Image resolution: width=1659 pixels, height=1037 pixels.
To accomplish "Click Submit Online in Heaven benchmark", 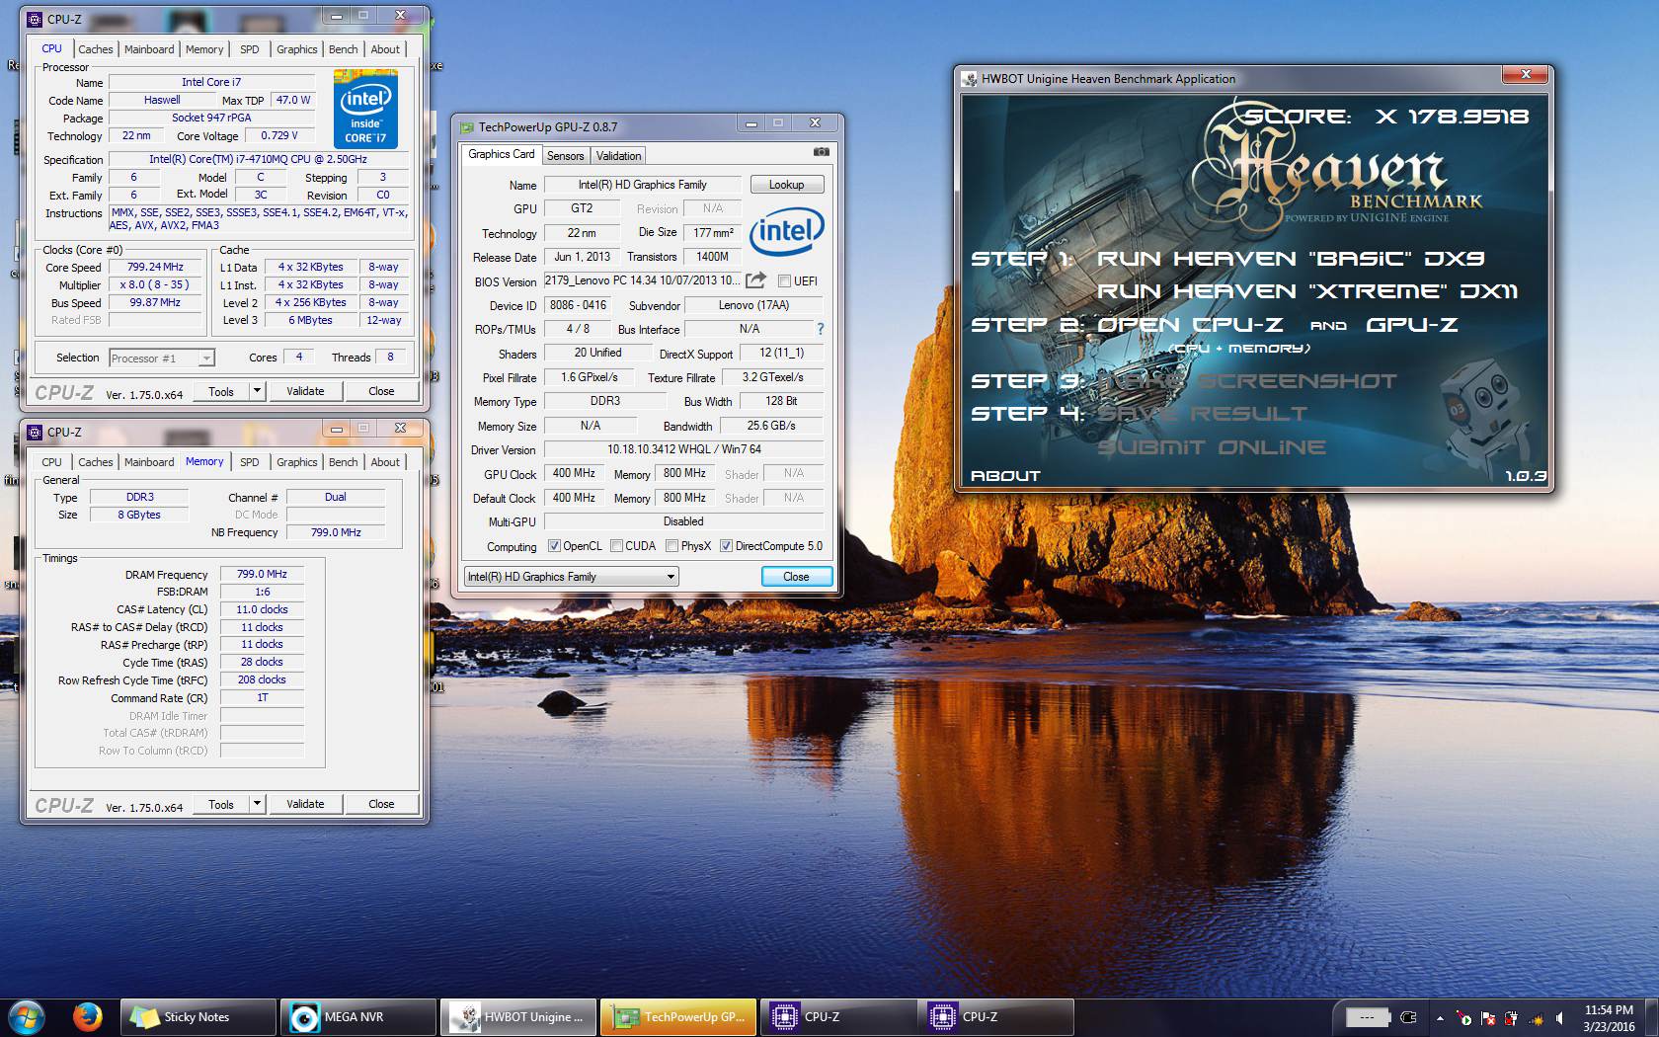I will (1212, 447).
